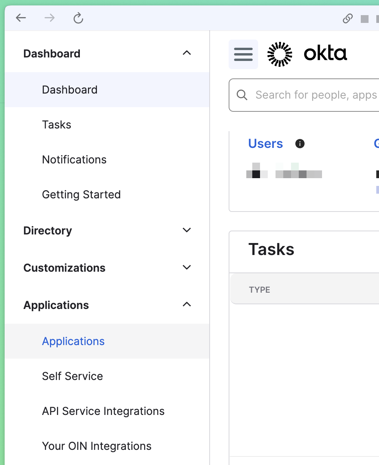Open the Users link on dashboard
The image size is (379, 465).
point(265,144)
